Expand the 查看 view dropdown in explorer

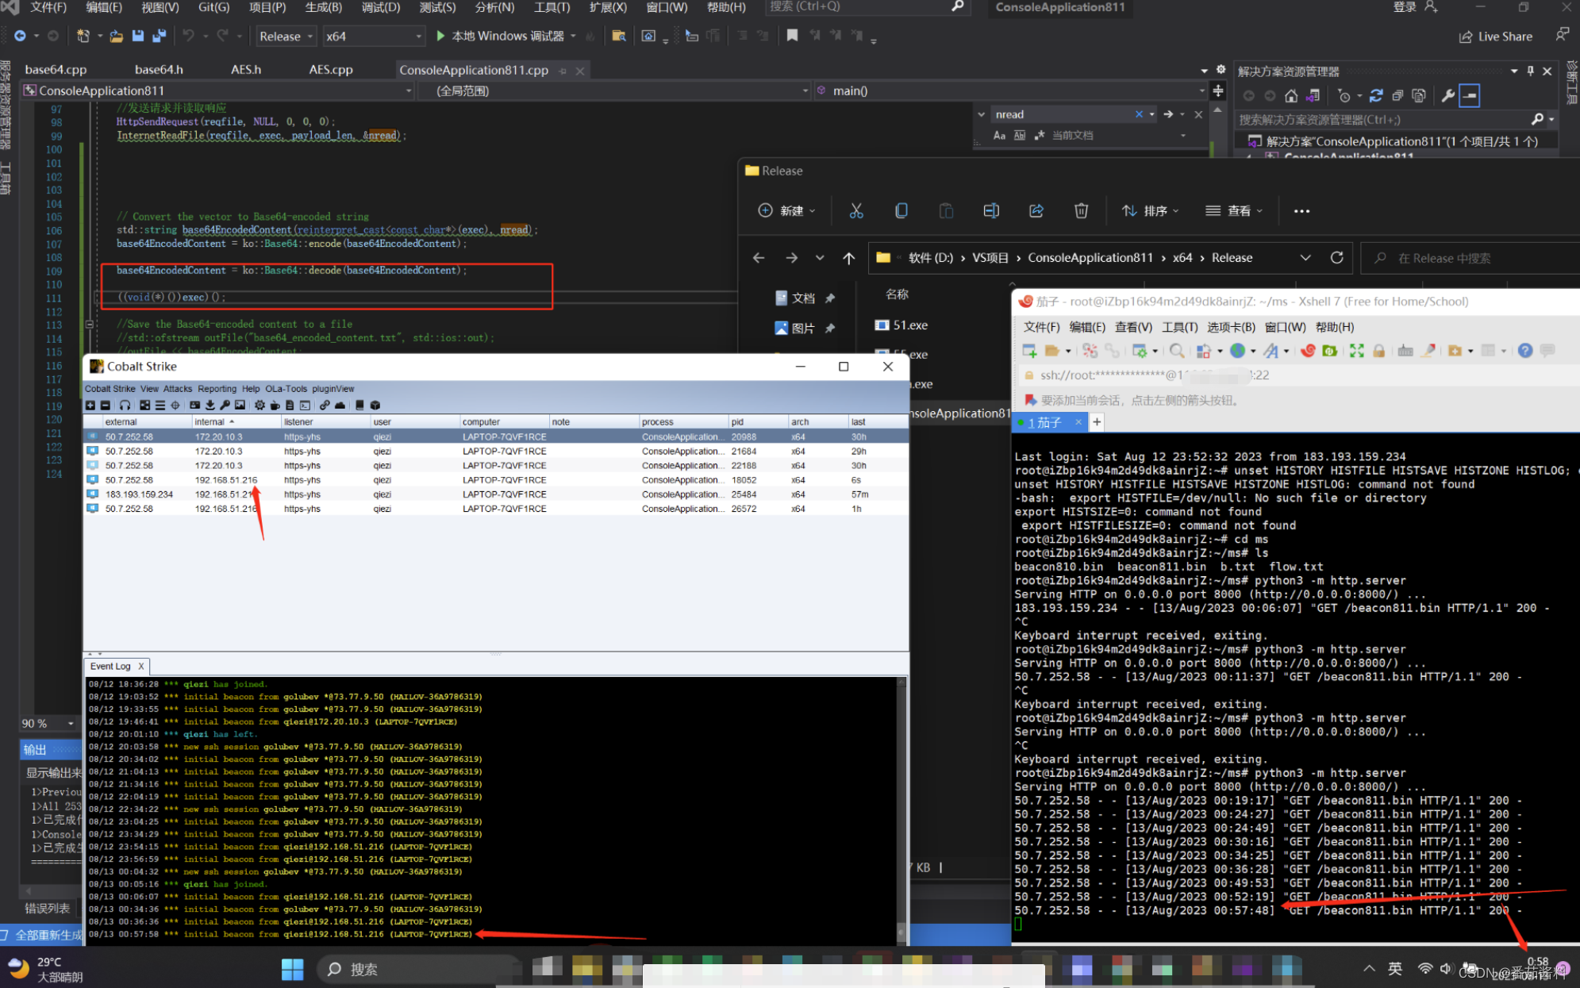point(1234,210)
